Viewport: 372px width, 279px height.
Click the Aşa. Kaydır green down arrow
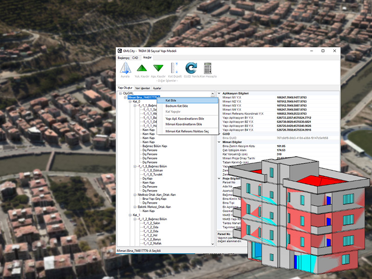[159, 68]
